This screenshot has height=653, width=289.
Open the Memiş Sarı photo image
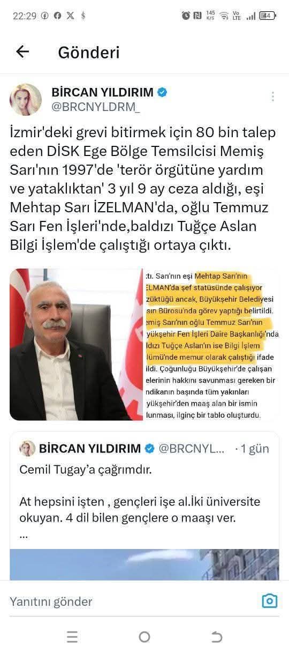[x=76, y=344]
